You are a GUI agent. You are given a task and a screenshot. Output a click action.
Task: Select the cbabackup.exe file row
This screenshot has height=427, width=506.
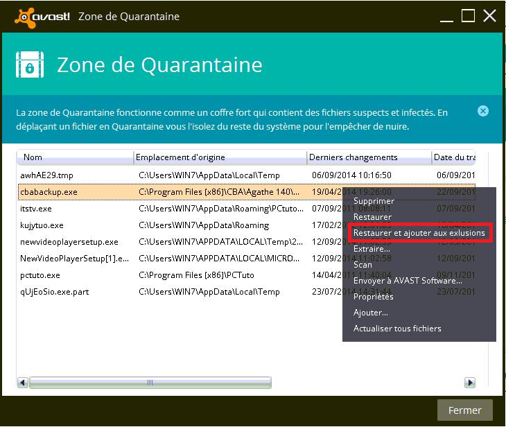point(180,192)
